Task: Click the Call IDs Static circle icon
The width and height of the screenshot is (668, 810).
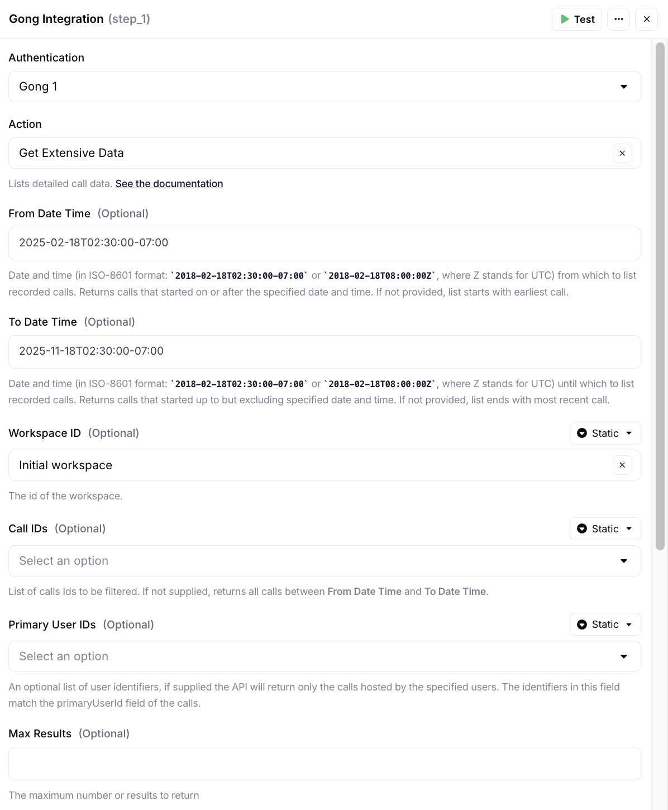Action: tap(582, 529)
